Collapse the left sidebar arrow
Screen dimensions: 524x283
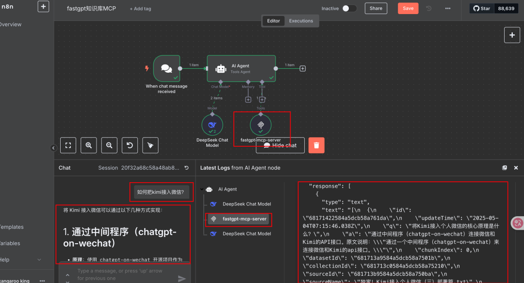(53, 148)
